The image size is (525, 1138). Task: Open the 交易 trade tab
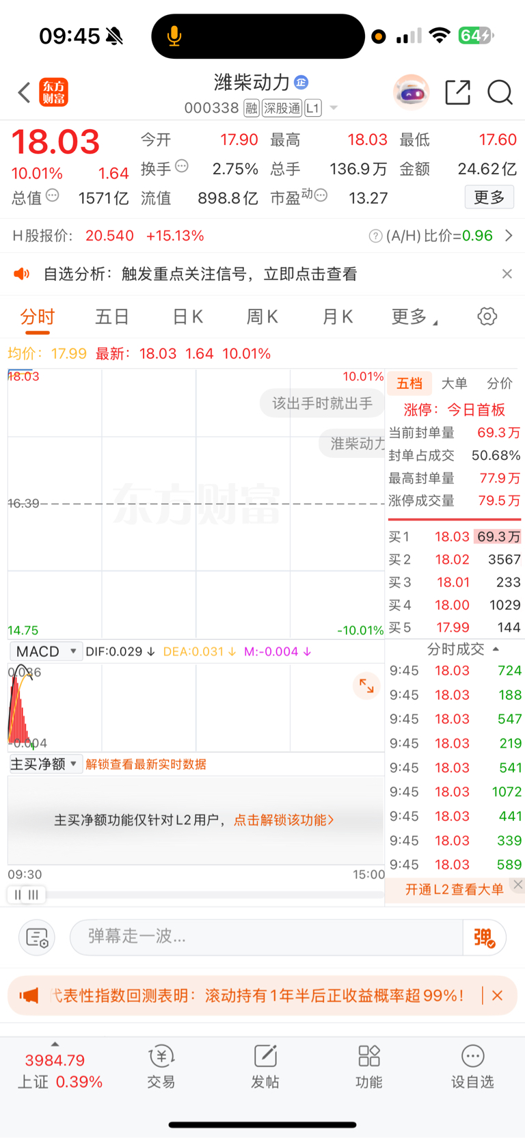pyautogui.click(x=161, y=1067)
